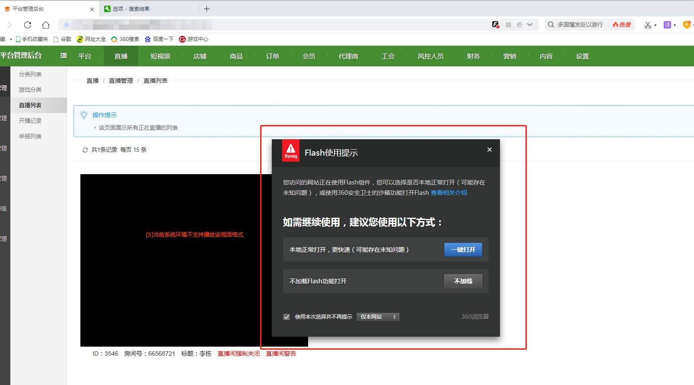Open a new browser tab with plus button

coord(207,9)
